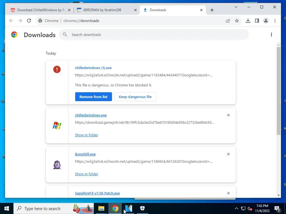Expand hidden system tray icons

tap(236, 208)
